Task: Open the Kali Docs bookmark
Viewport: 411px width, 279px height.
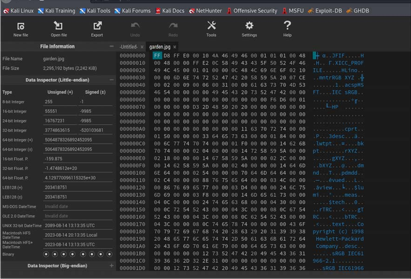Action: click(170, 10)
